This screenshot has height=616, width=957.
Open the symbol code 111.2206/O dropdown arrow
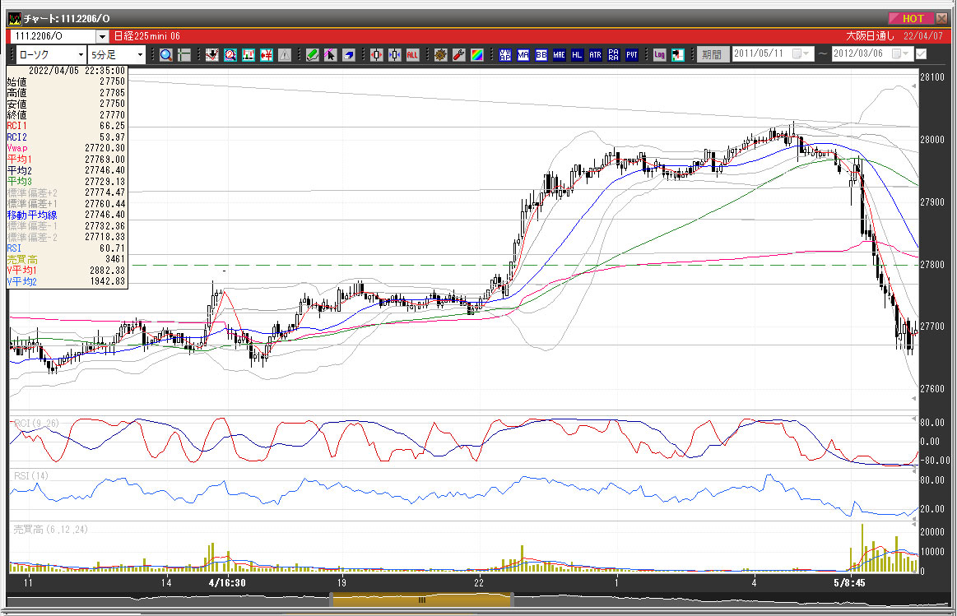click(102, 36)
